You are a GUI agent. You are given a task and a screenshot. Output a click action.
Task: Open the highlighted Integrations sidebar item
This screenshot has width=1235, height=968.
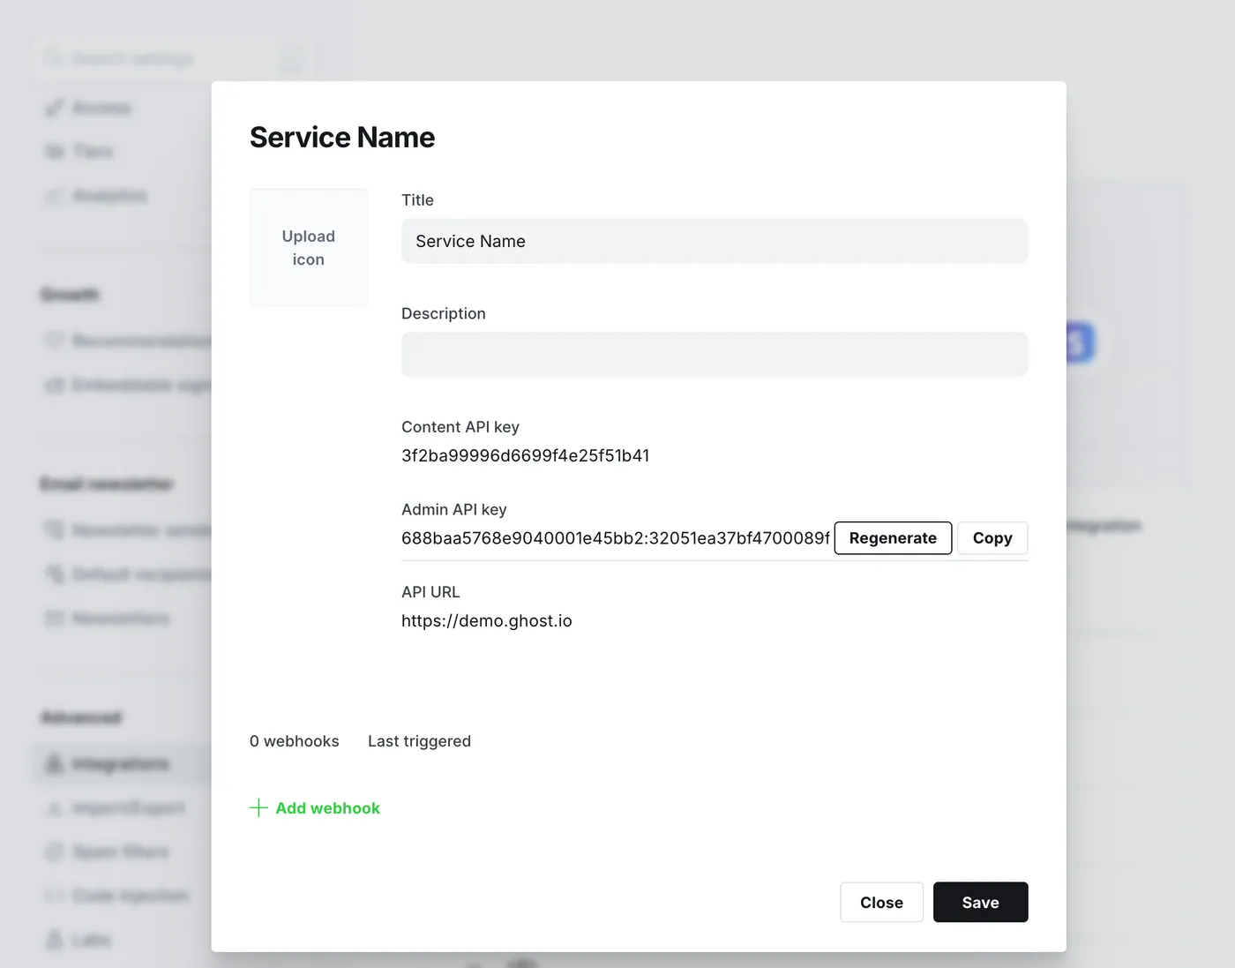[x=122, y=763]
